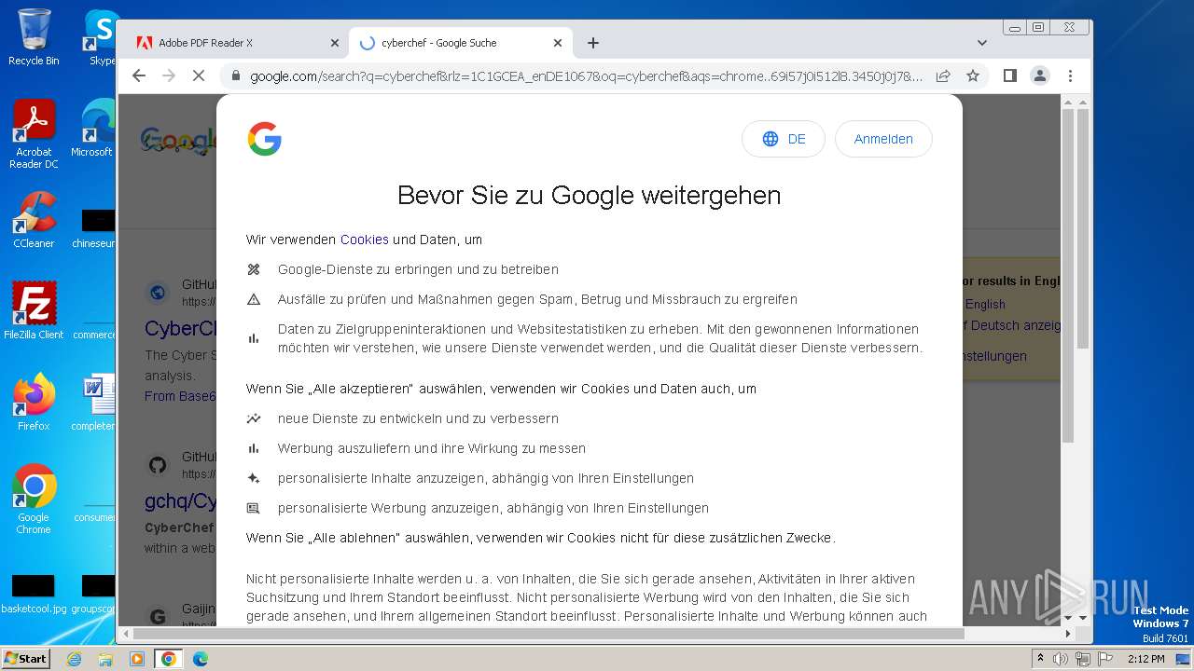Click the Google G logo in dialog

tap(265, 139)
